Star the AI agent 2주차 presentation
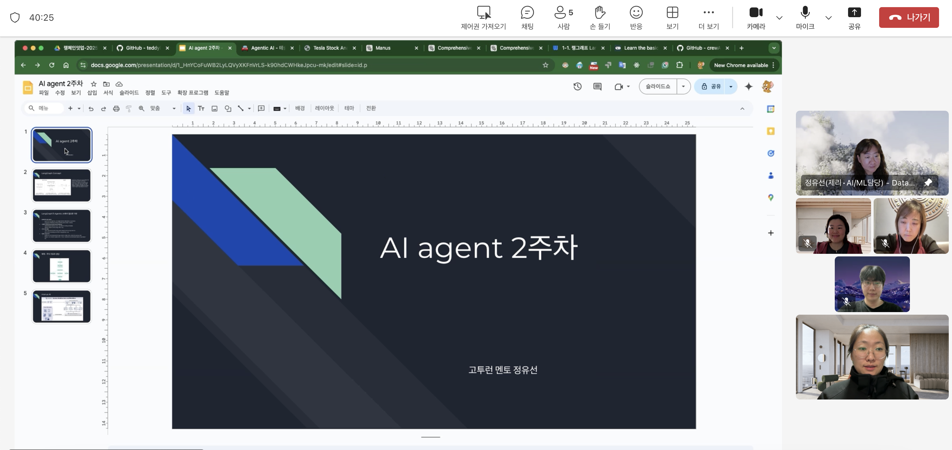 tap(94, 84)
